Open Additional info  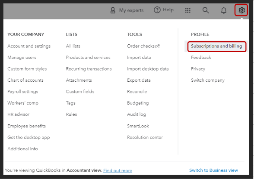(x=22, y=148)
